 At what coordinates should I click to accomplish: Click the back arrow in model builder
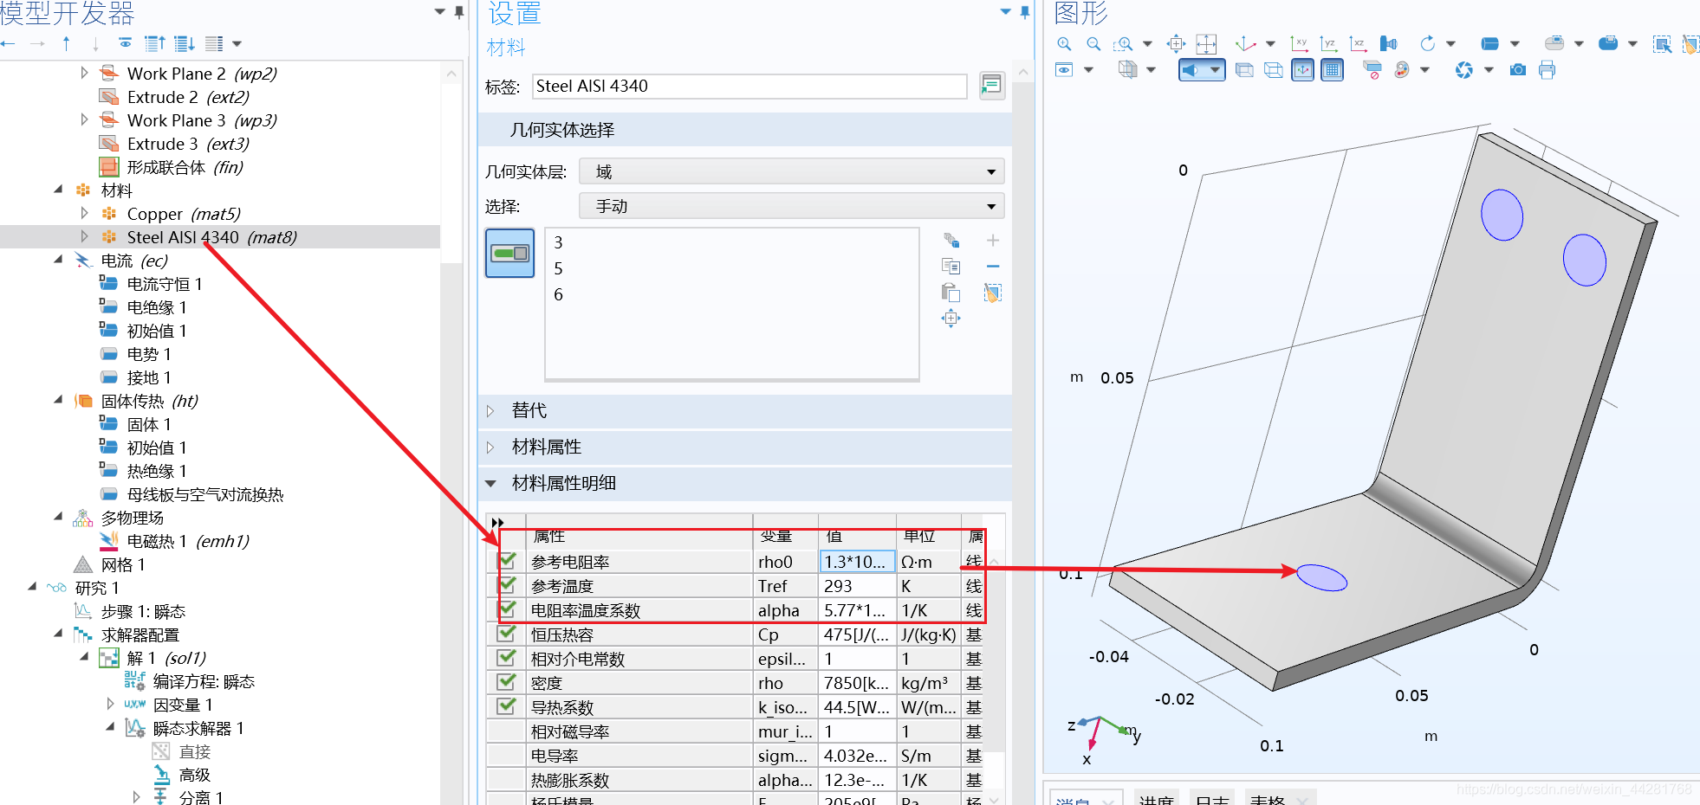pyautogui.click(x=9, y=43)
